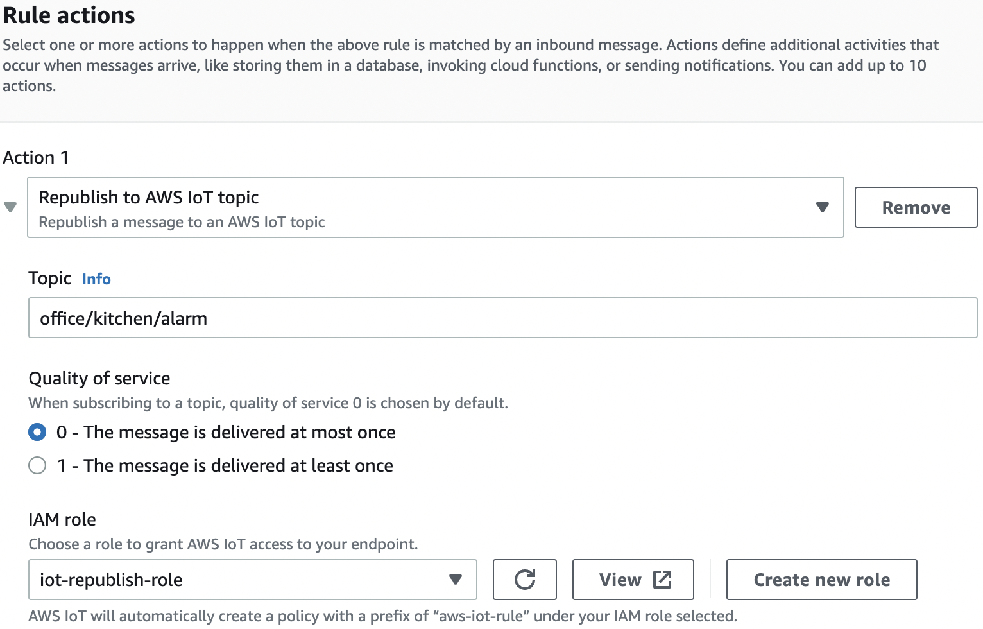
Task: Open the iot-republish-role IAM role dropdown
Action: point(253,580)
